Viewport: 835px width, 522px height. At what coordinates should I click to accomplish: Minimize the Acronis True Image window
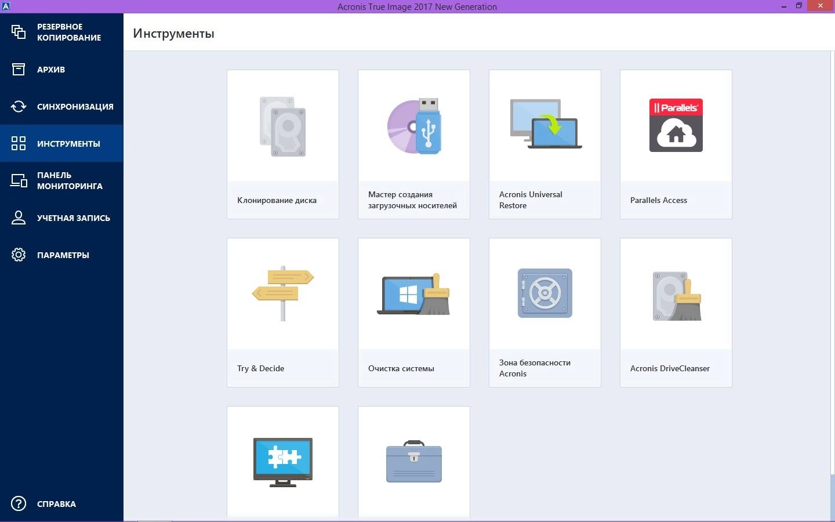coord(783,6)
